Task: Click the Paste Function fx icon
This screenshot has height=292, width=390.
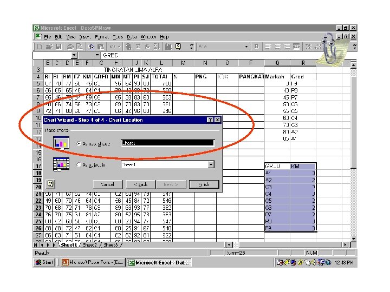Action: (x=147, y=47)
